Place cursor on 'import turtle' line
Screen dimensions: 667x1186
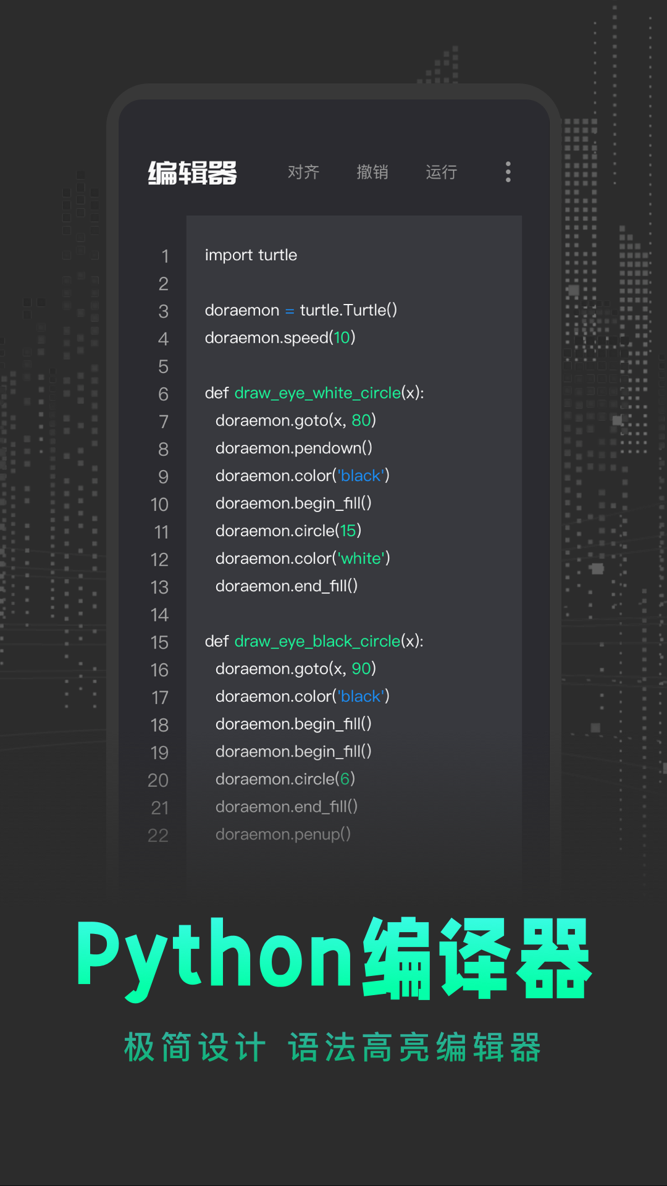coord(251,255)
